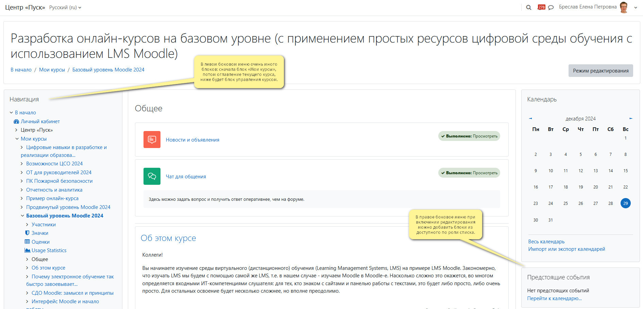The width and height of the screenshot is (643, 309).
Task: Open Об этом курсе navigation item
Action: click(48, 268)
